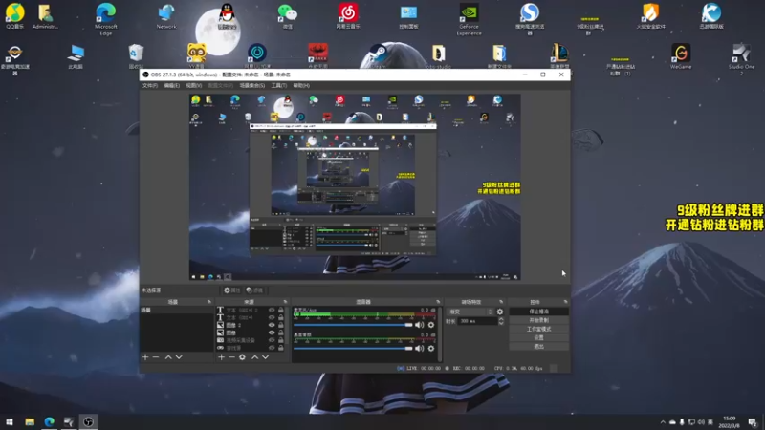Open the 网易云音乐 desktop icon
The image size is (765, 430).
pos(348,16)
